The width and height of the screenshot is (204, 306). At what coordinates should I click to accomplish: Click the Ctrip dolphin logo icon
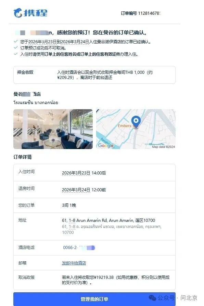click(18, 13)
